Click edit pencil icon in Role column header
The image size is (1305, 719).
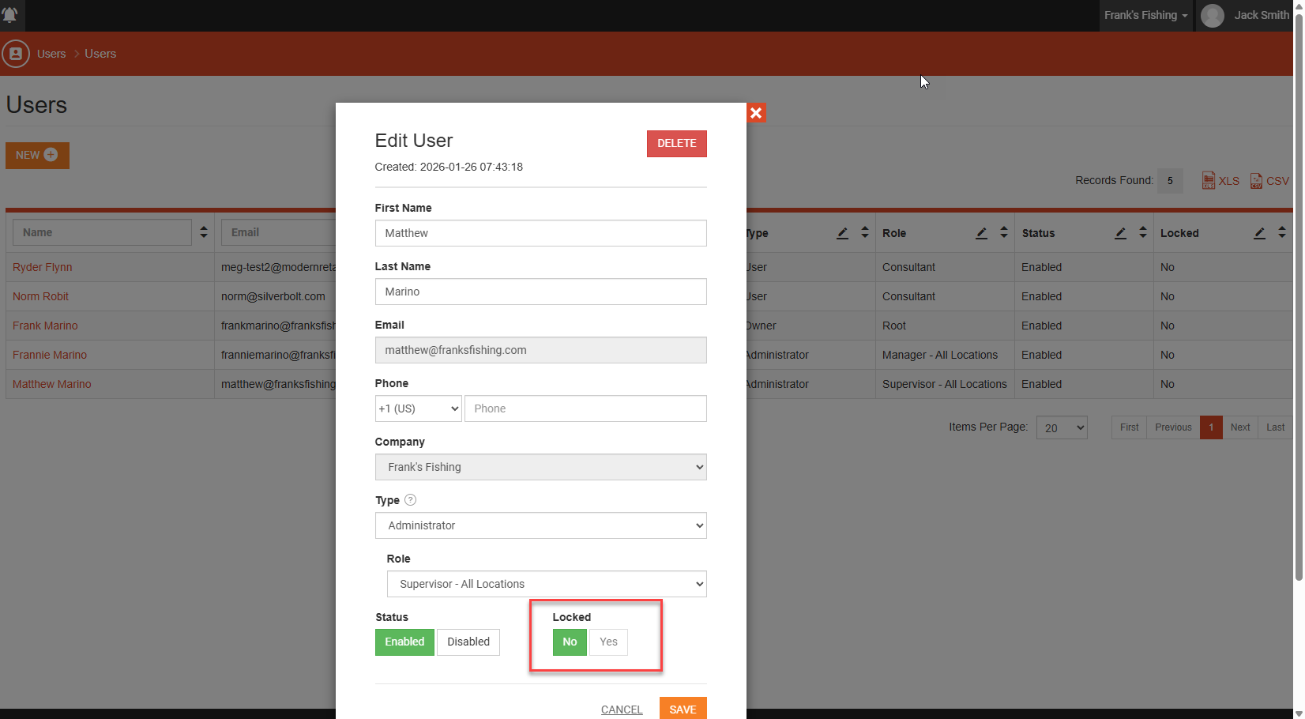click(982, 233)
